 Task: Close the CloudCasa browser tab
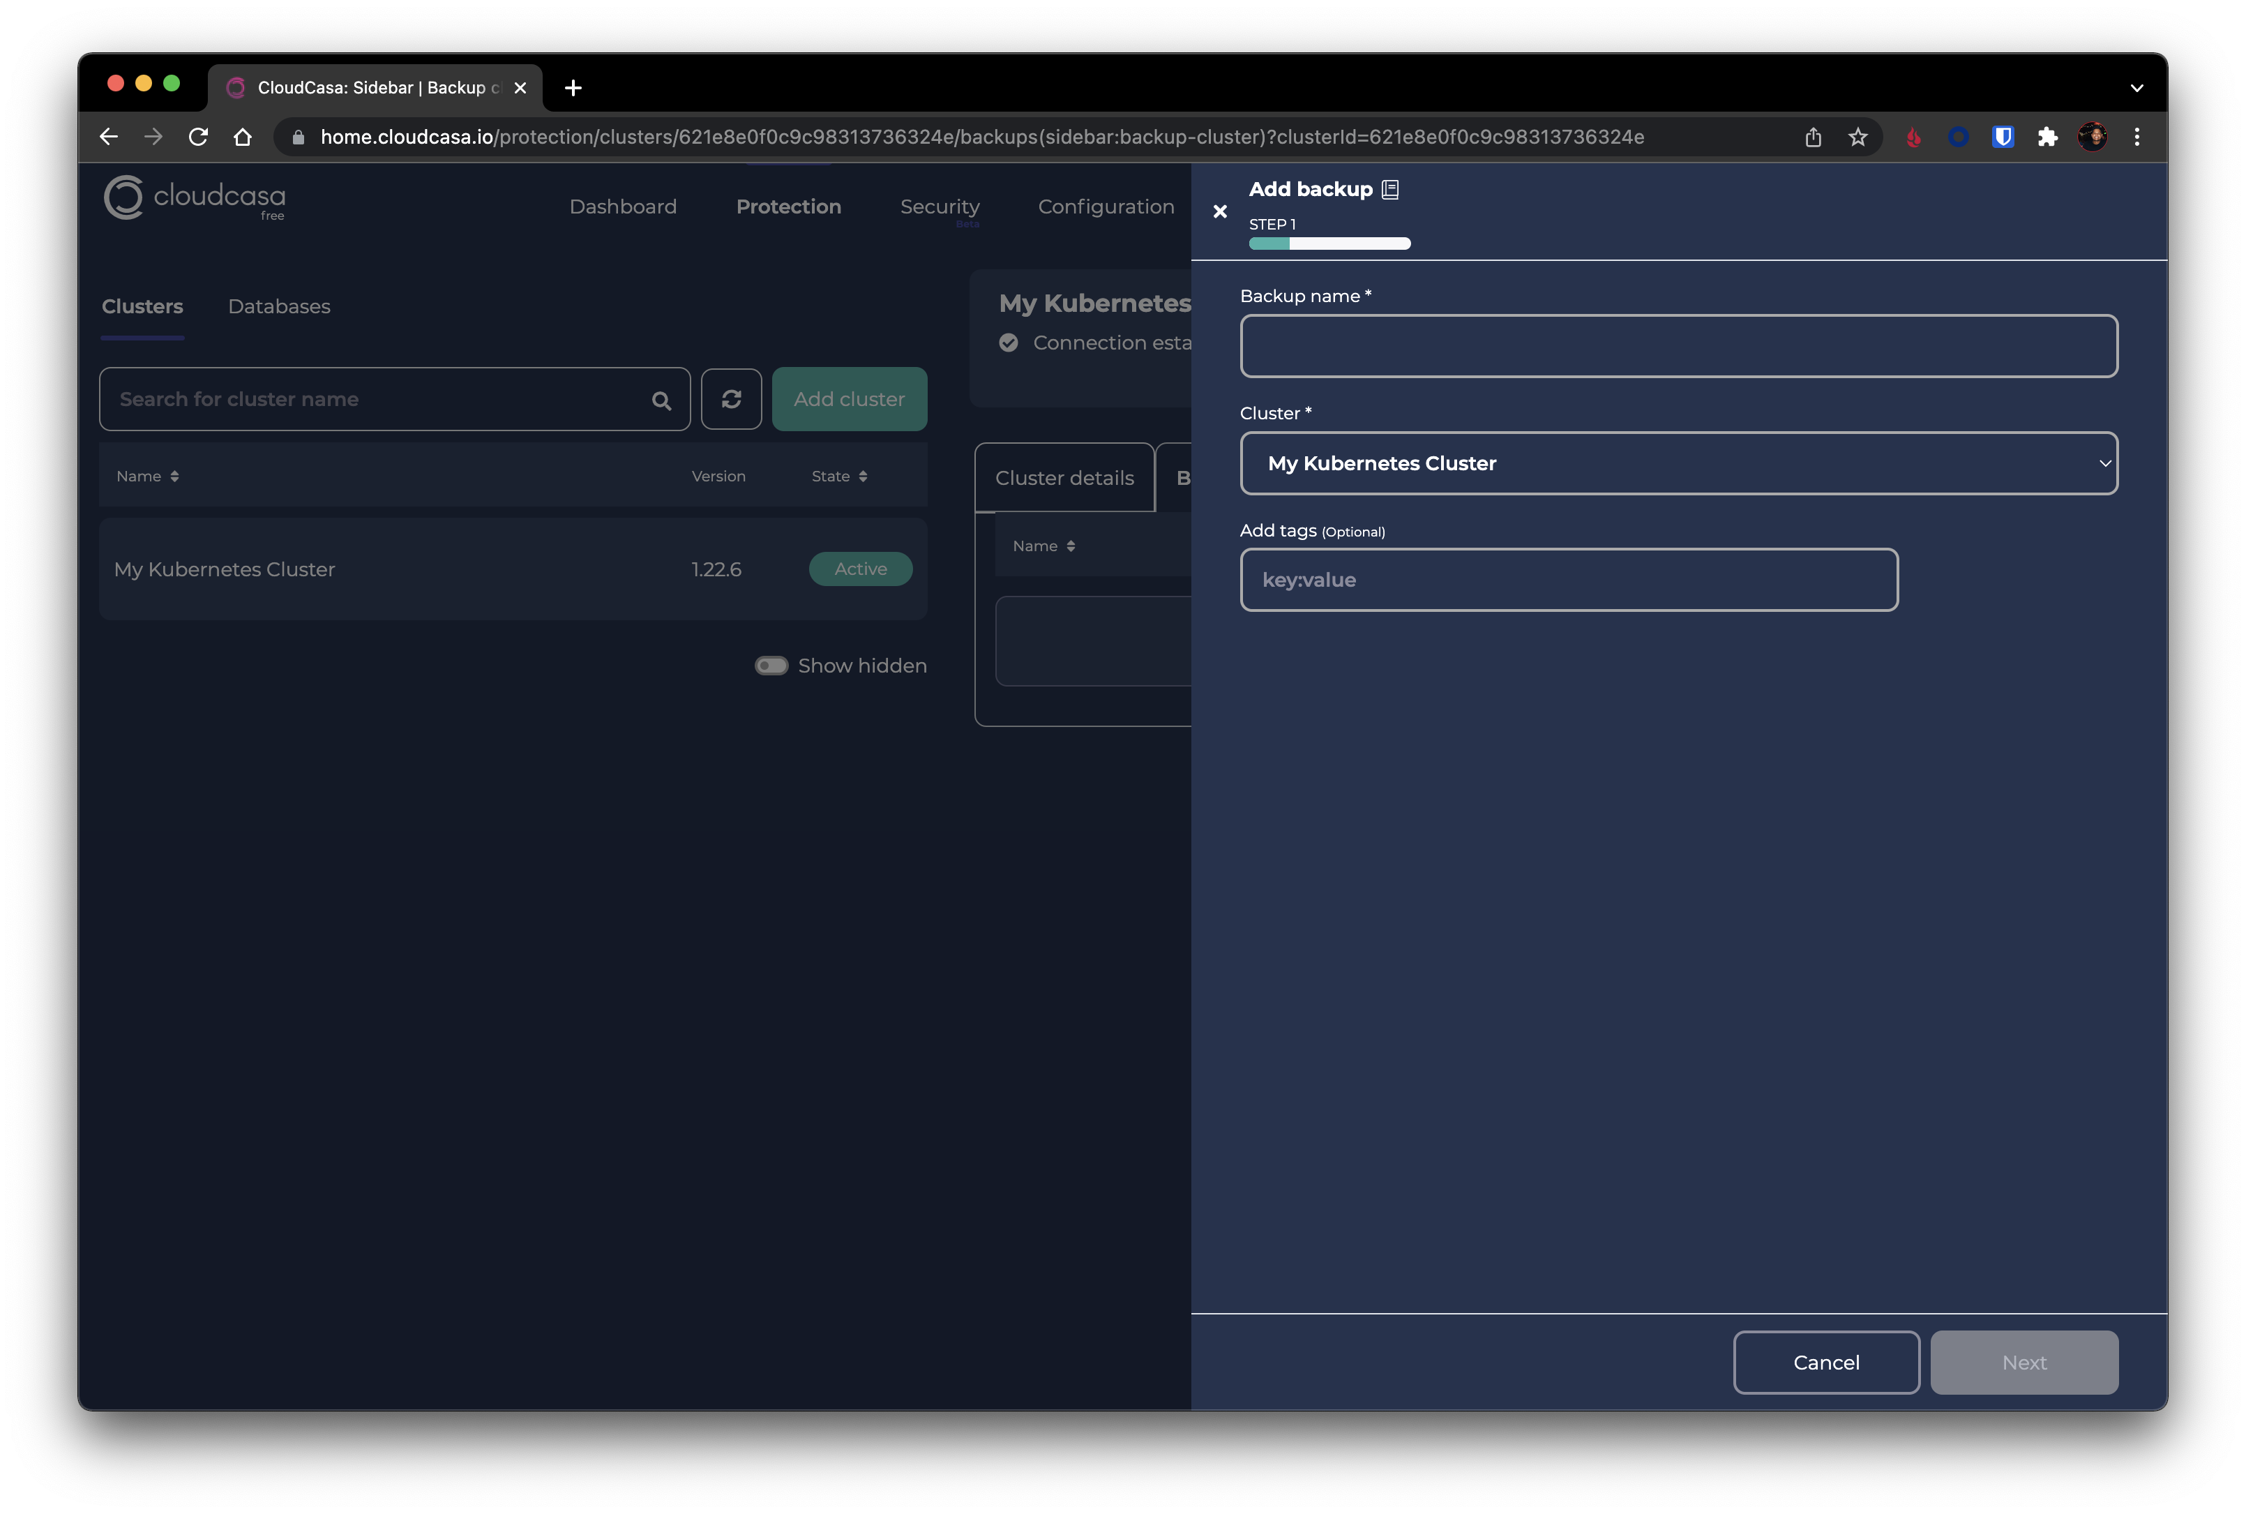pyautogui.click(x=519, y=88)
